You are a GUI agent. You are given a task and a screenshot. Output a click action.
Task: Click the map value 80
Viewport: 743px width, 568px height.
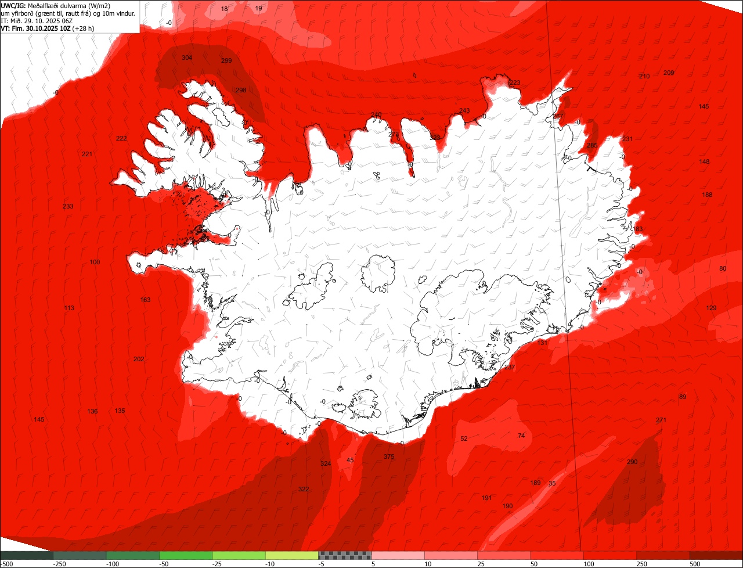point(723,268)
